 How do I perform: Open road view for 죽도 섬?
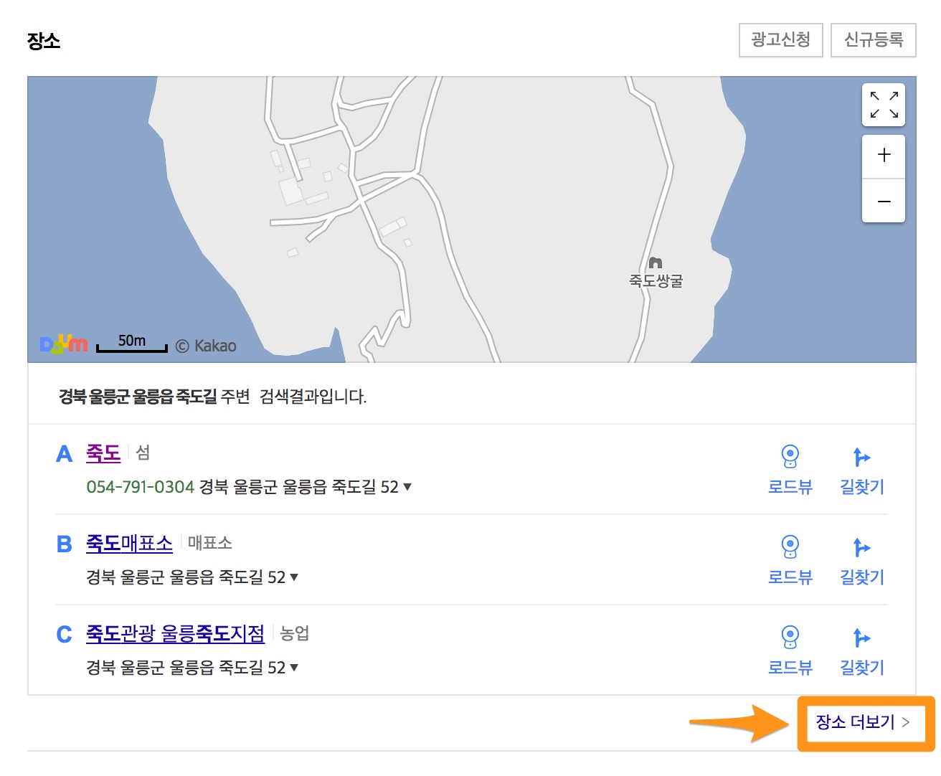point(790,469)
